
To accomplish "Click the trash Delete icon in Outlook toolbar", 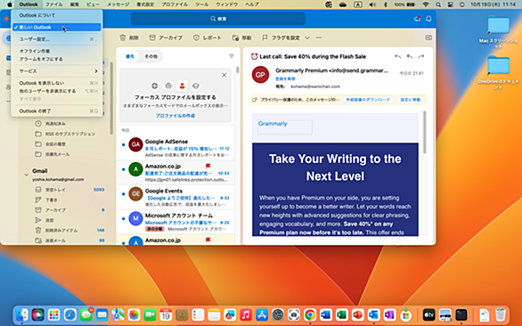I will click(x=123, y=37).
